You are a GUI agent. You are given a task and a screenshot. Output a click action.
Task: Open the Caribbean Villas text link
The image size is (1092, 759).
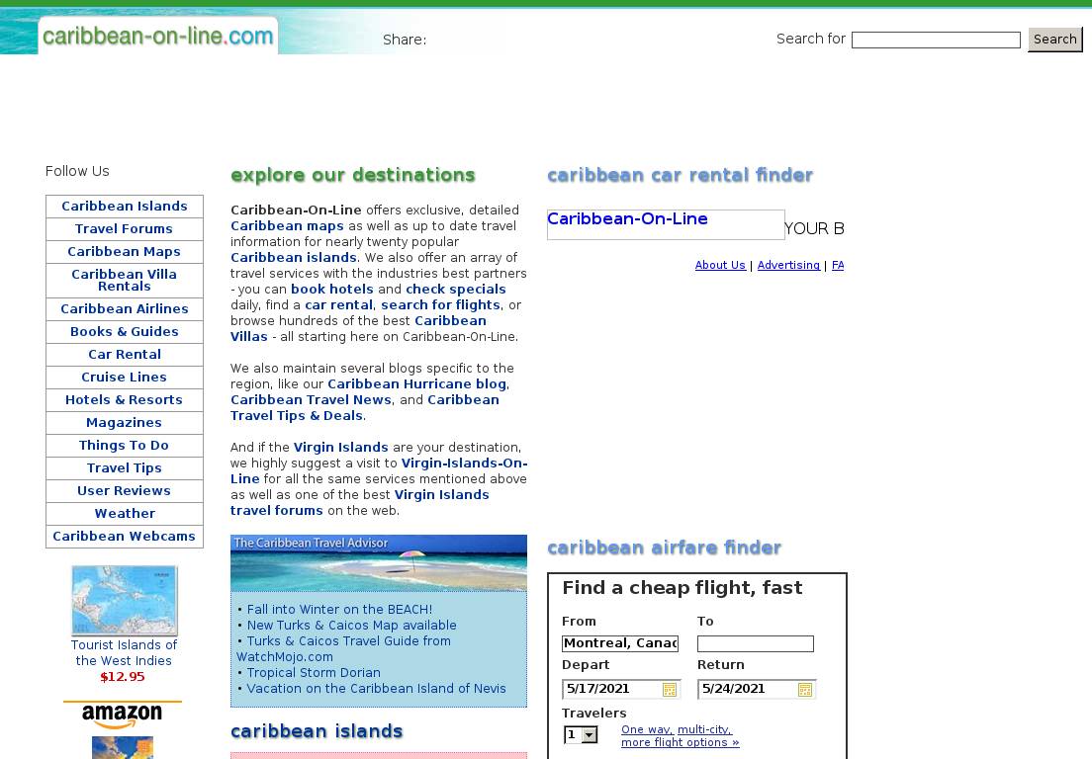tap(358, 329)
